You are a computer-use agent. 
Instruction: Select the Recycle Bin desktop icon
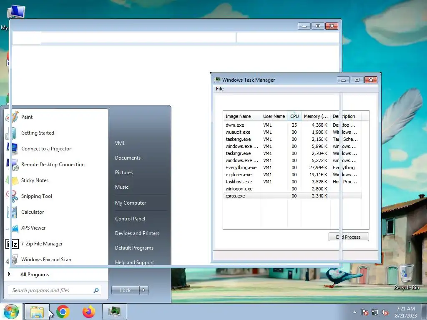406,277
